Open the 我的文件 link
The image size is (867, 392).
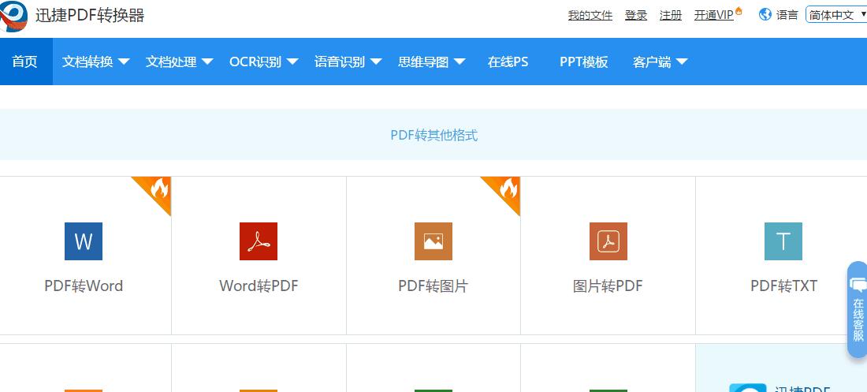[x=590, y=16]
